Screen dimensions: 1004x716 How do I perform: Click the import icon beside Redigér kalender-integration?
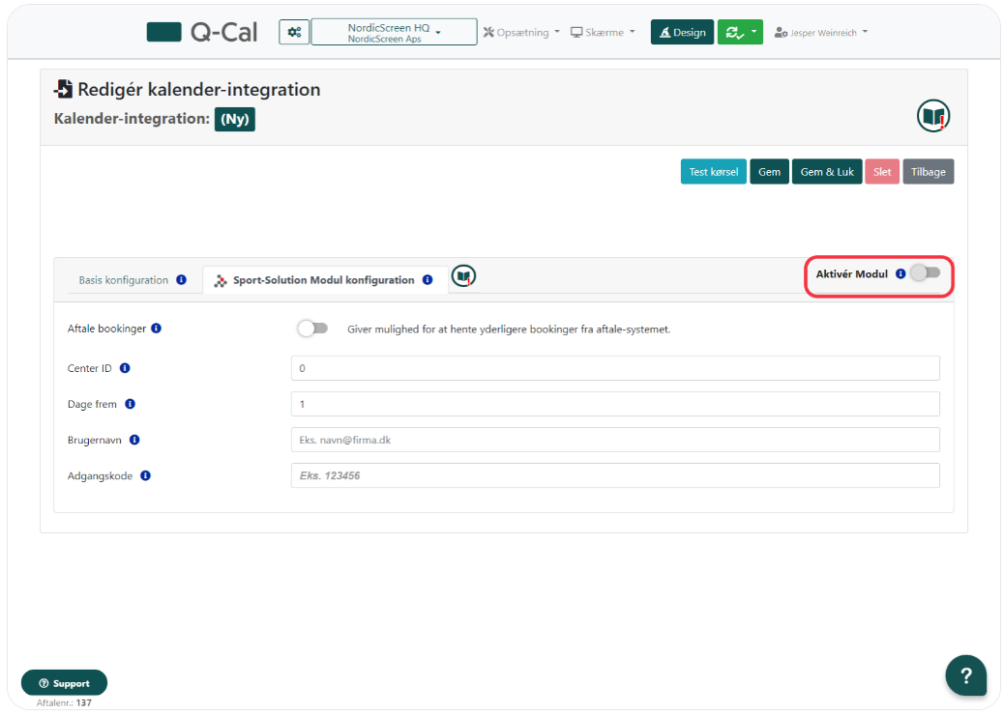64,89
